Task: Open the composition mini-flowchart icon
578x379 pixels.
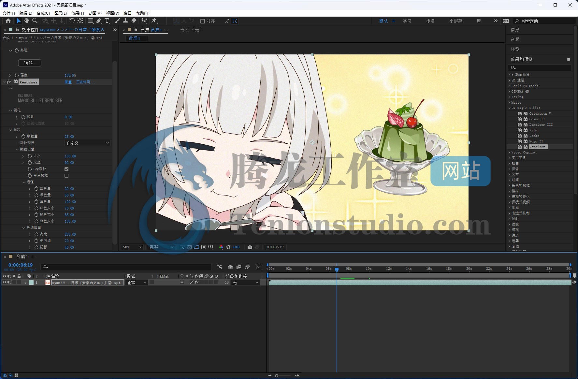Action: (x=219, y=267)
